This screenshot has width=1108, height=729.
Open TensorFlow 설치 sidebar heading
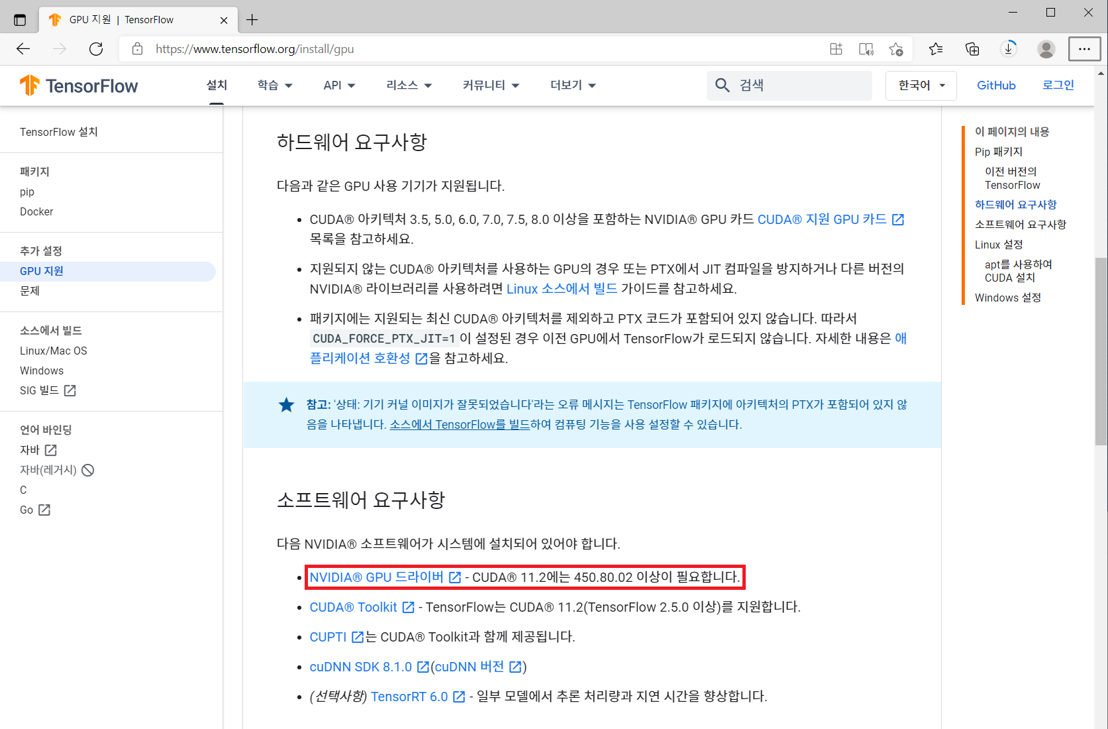pos(59,132)
